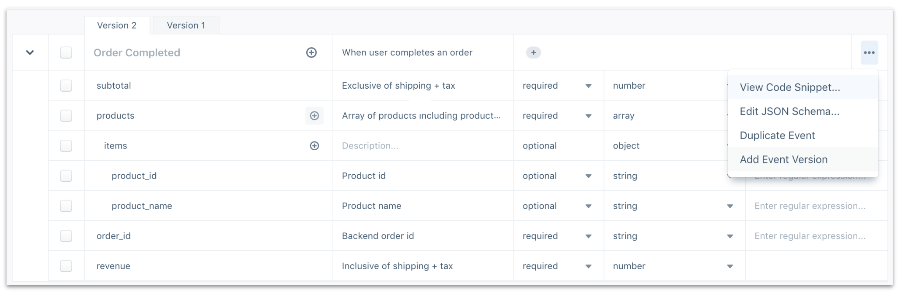The height and width of the screenshot is (297, 901).
Task: Click the small plus tag pill
Action: click(533, 52)
